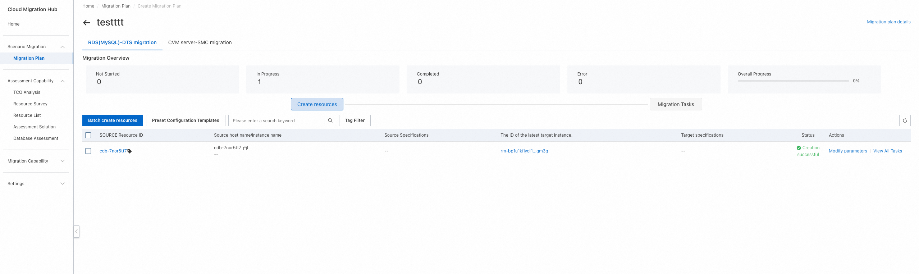Click the Cloud Migration Hub title
The width and height of the screenshot is (919, 274).
tap(32, 9)
